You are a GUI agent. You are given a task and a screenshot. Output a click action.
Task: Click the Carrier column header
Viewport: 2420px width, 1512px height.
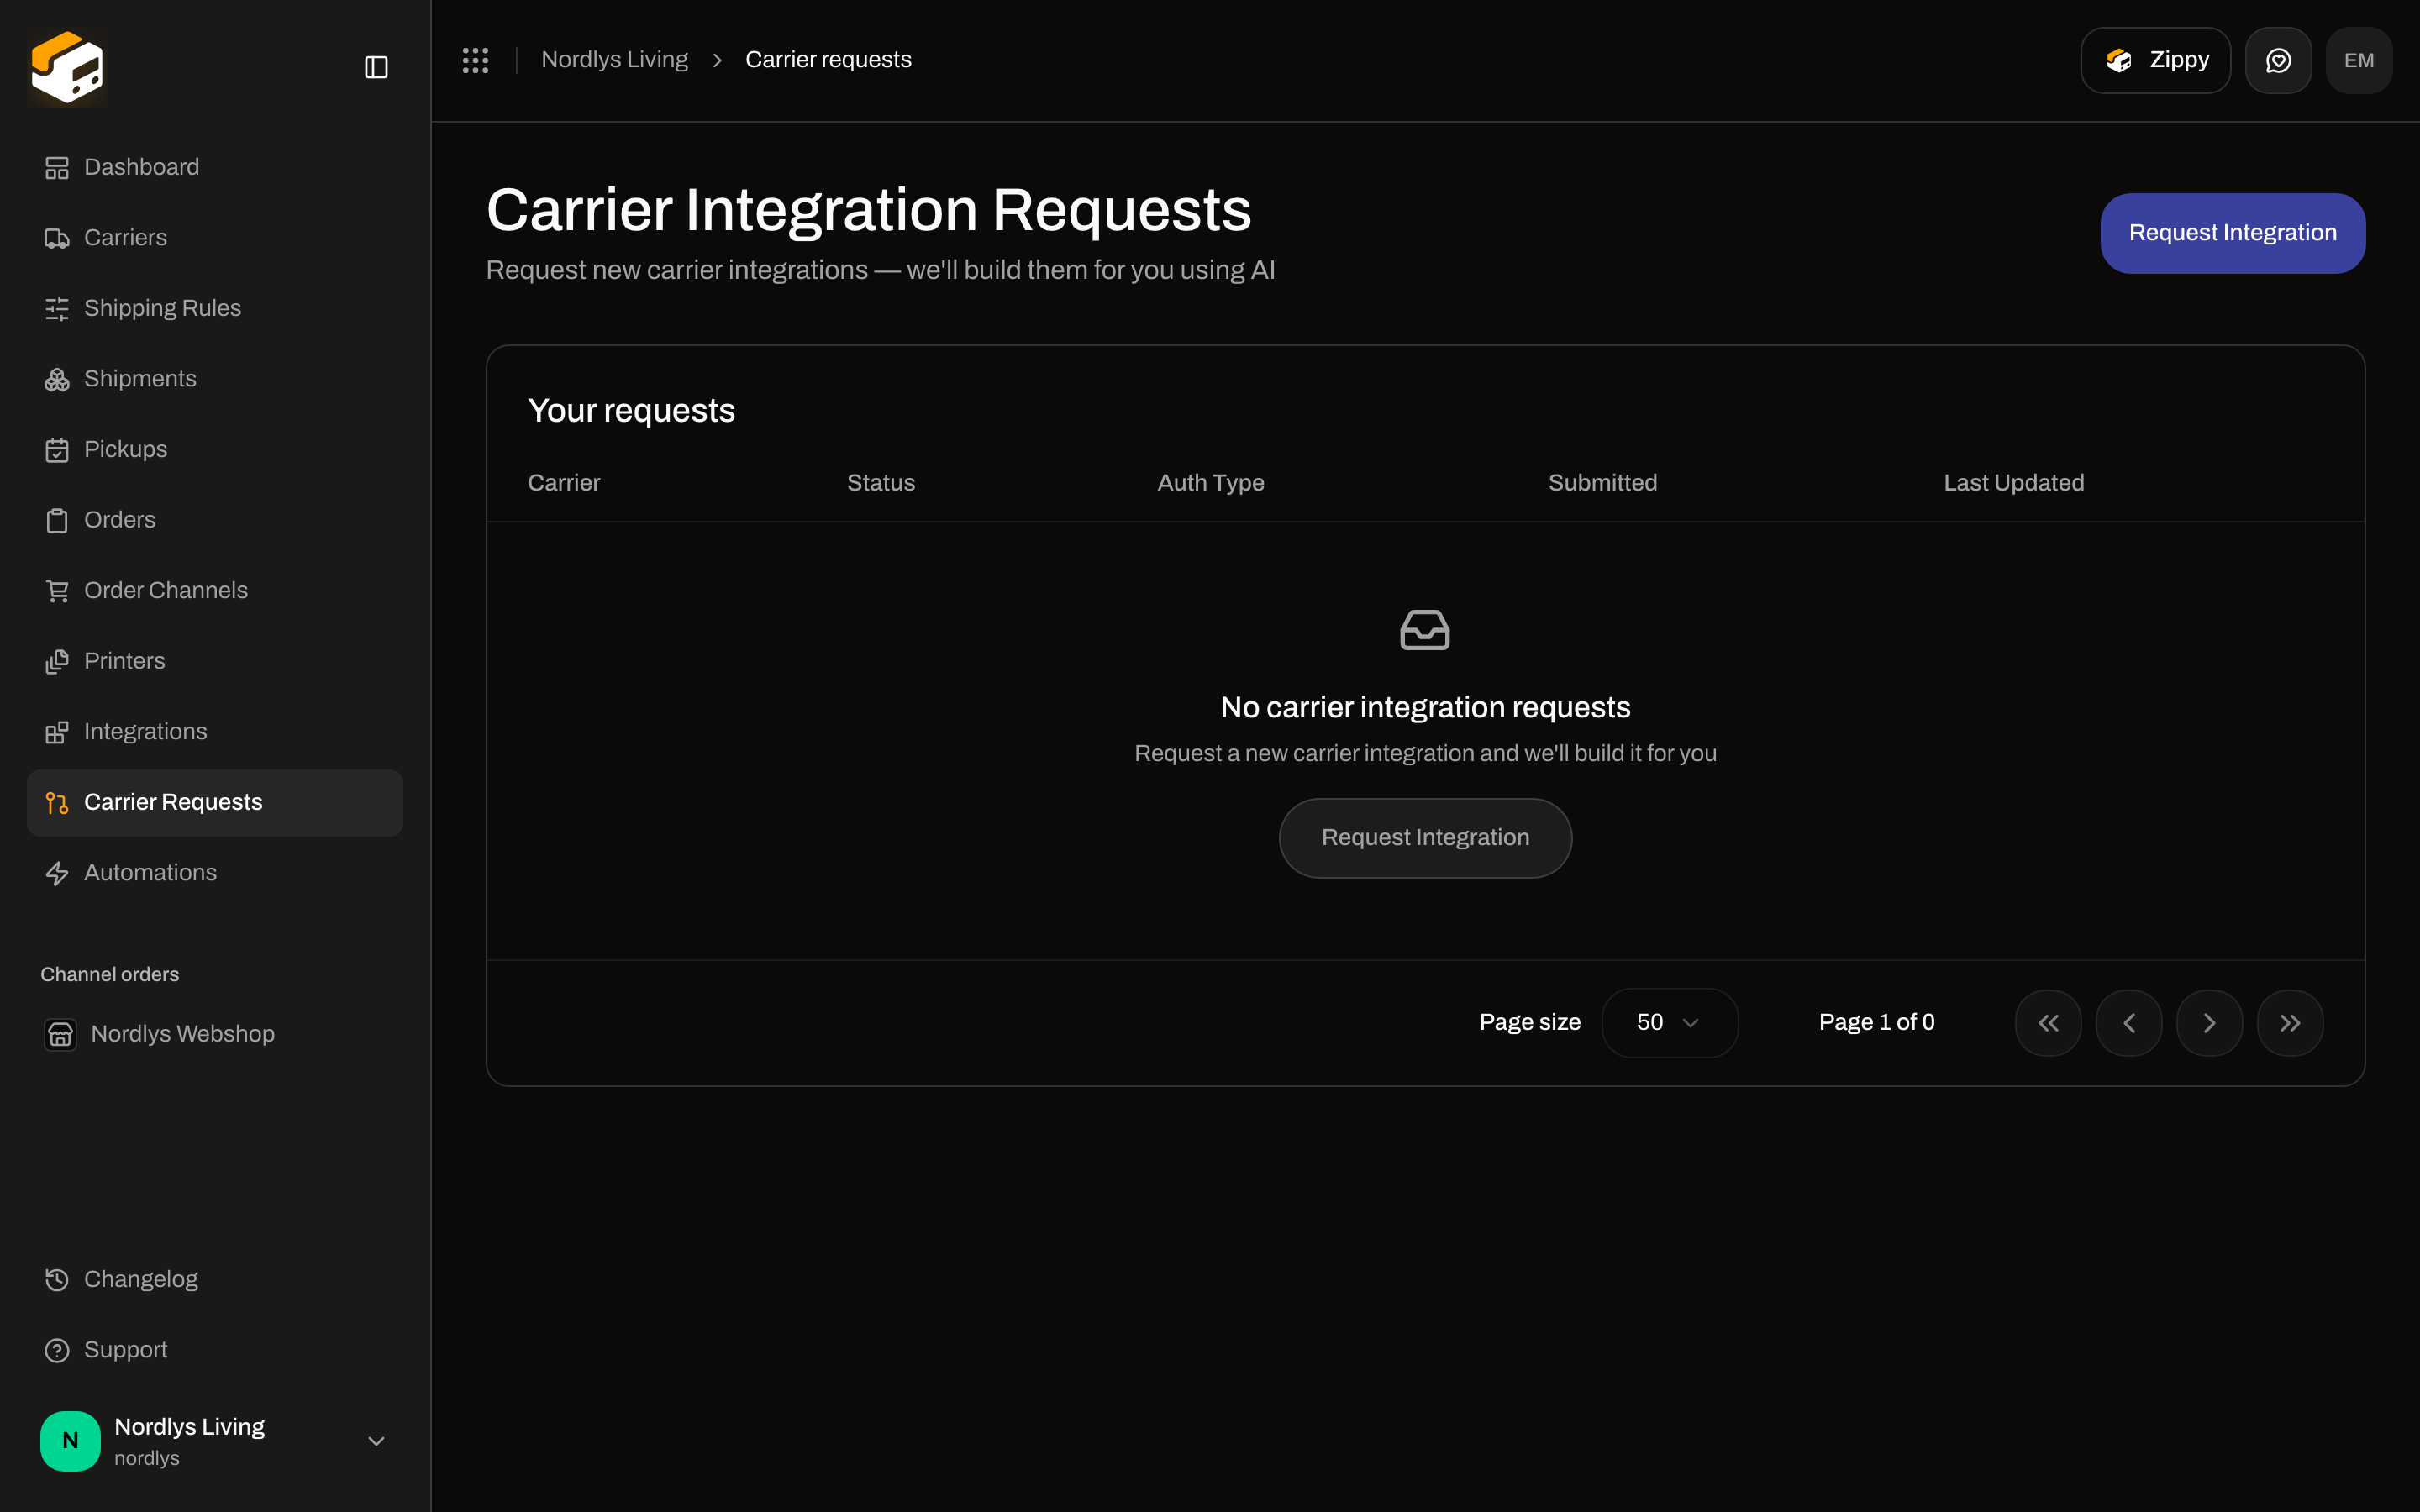click(564, 483)
